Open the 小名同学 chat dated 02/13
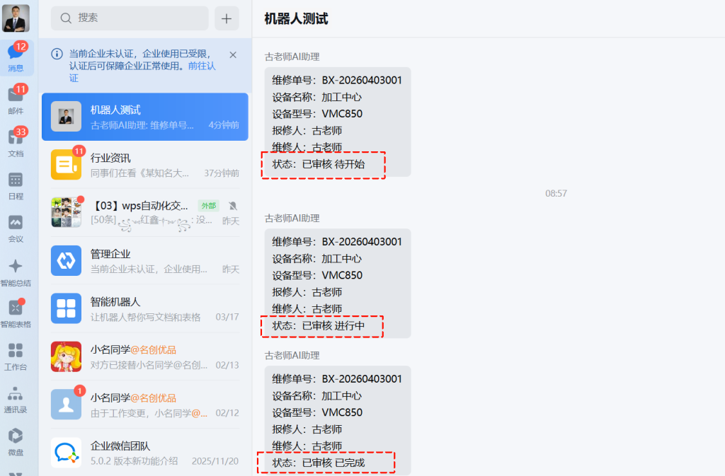725x476 pixels. pos(144,357)
